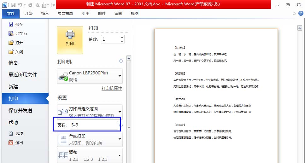The height and width of the screenshot is (163, 305).
Task: Open 选项 (Options) from the sidebar
Action: (19, 133)
